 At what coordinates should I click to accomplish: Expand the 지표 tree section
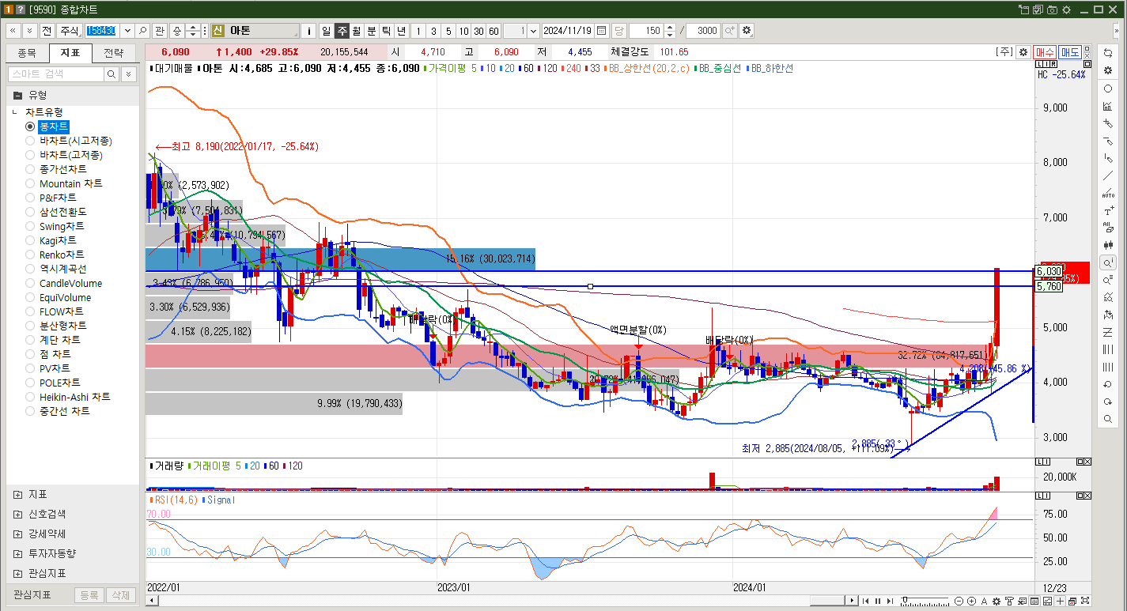click(x=17, y=494)
